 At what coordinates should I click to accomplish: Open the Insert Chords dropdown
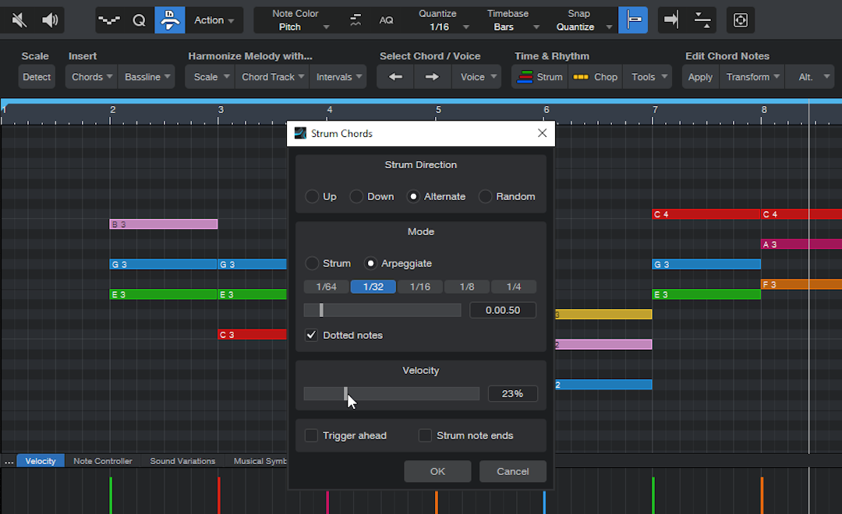tap(92, 77)
